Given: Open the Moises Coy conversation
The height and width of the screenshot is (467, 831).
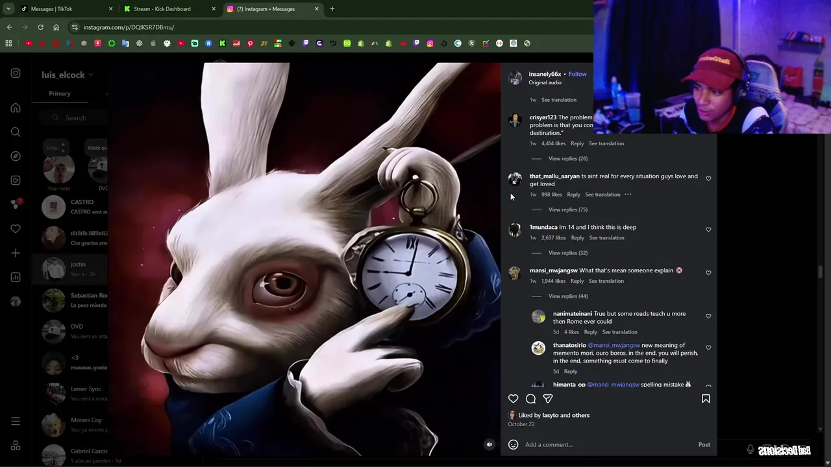Looking at the screenshot, I should pyautogui.click(x=70, y=424).
